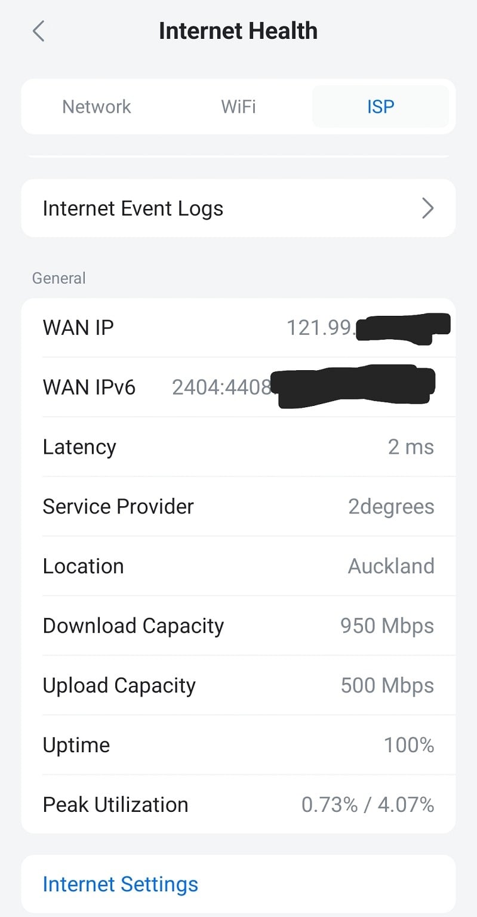Switch to the Network tab

pos(97,107)
